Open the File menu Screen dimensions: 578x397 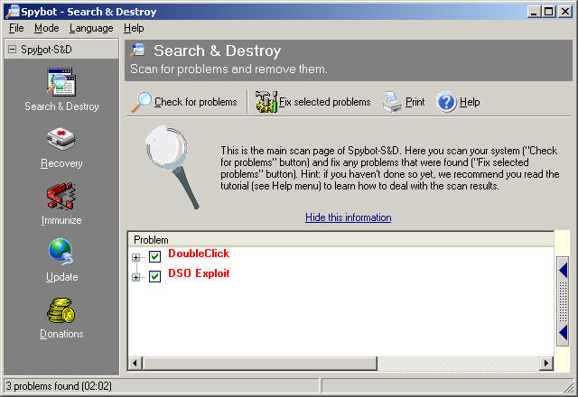pos(16,28)
